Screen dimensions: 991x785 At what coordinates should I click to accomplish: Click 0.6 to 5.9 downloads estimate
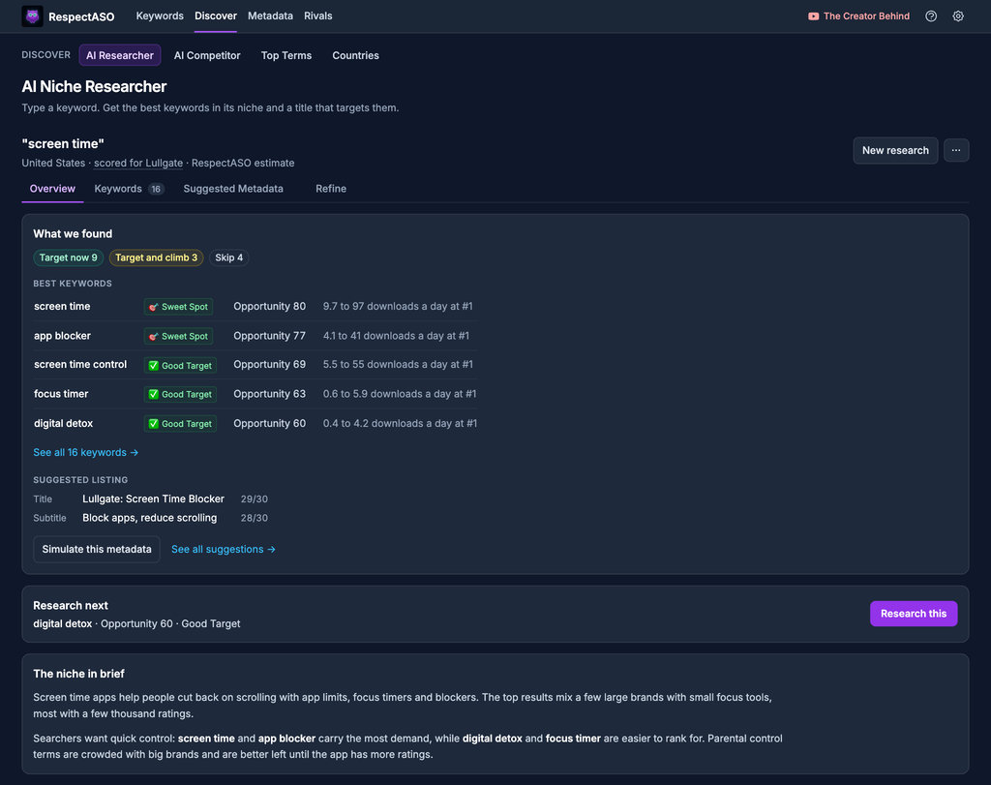pos(400,394)
